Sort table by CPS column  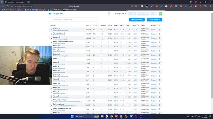point(128,25)
